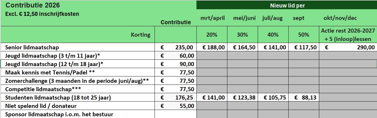Click the 'Zomerchallenge' row label cell
377x118 pixels.
(x=77, y=80)
